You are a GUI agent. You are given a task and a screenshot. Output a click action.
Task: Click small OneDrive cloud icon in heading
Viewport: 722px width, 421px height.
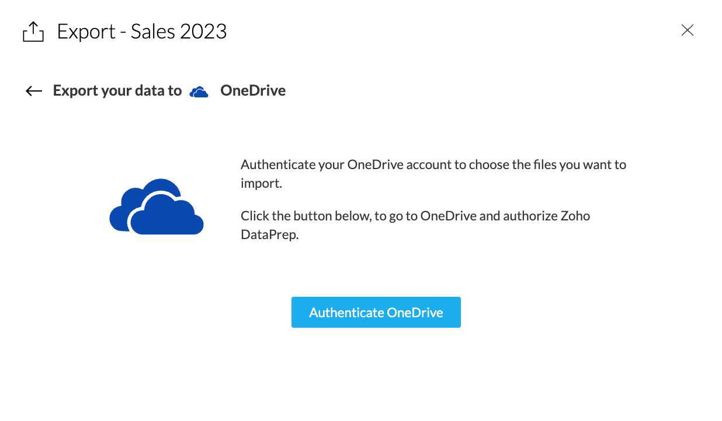tap(199, 92)
